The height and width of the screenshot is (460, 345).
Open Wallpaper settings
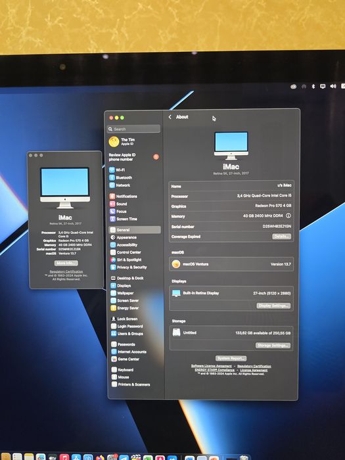pyautogui.click(x=122, y=293)
